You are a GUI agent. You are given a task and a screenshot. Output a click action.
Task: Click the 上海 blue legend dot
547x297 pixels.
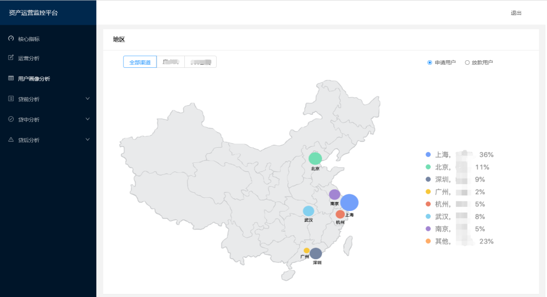[428, 154]
